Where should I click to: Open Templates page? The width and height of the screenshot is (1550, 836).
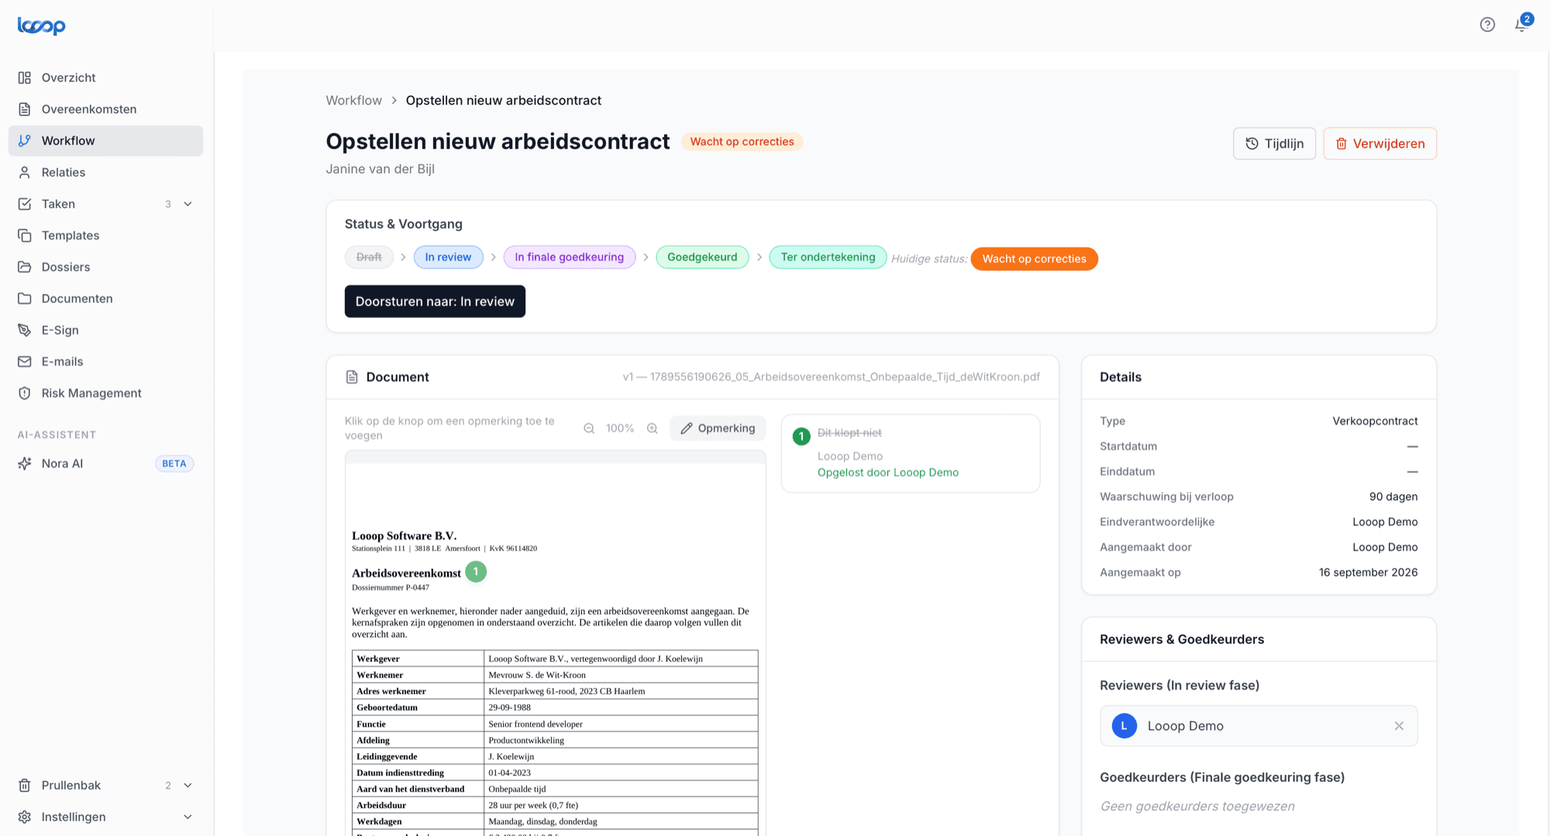tap(105, 236)
